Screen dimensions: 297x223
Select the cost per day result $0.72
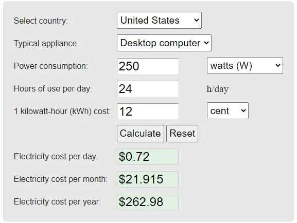[148, 157]
